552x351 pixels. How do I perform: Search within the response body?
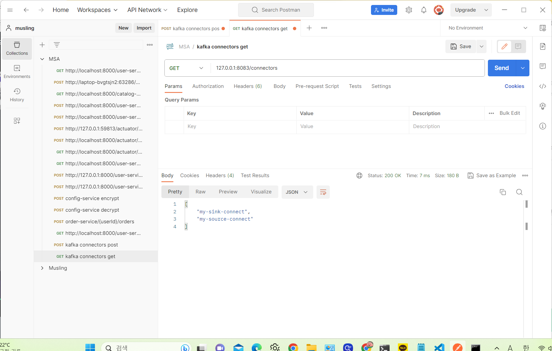[x=519, y=192]
